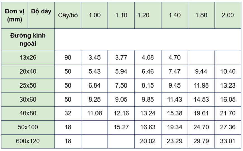Select the cell with value 10.40
The height and width of the screenshot is (151, 243).
pyautogui.click(x=228, y=72)
